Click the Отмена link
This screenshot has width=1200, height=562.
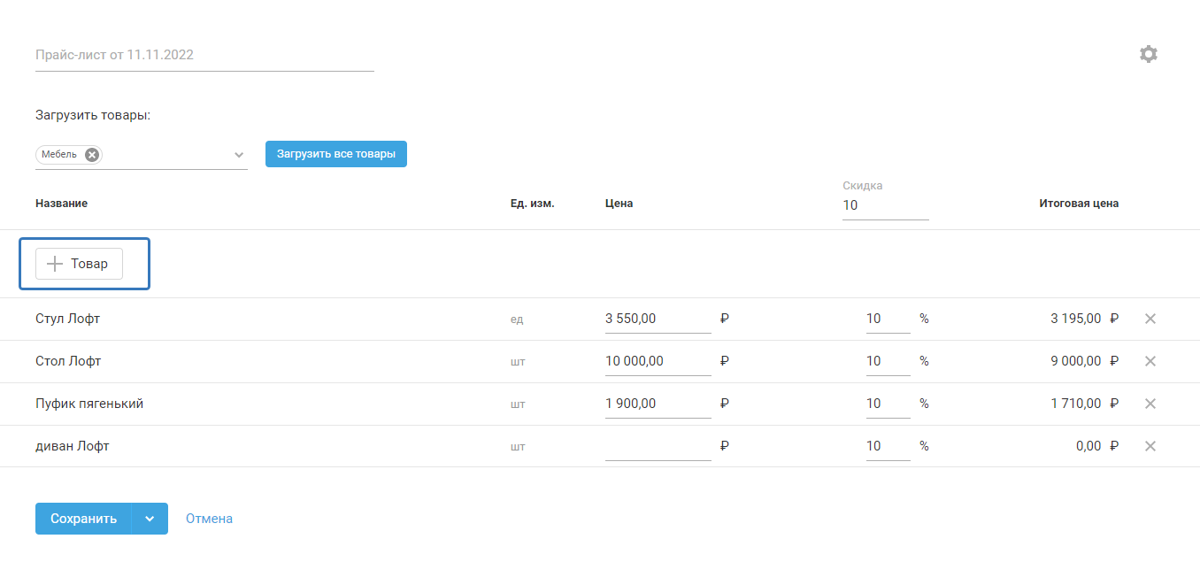209,519
